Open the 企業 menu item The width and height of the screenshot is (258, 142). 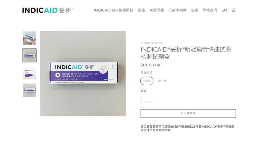point(194,10)
